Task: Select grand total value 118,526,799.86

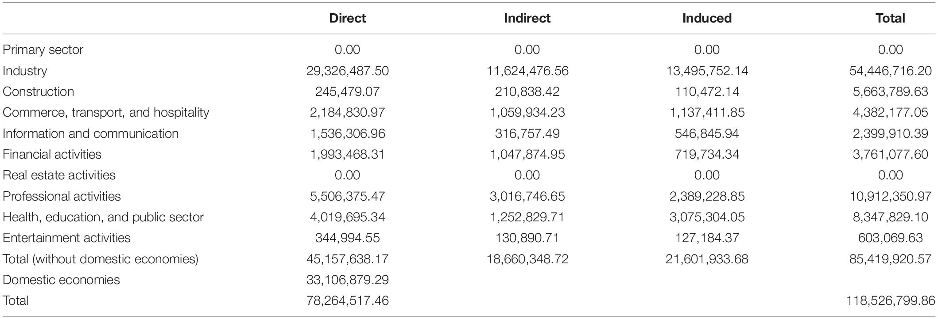Action: 890,300
